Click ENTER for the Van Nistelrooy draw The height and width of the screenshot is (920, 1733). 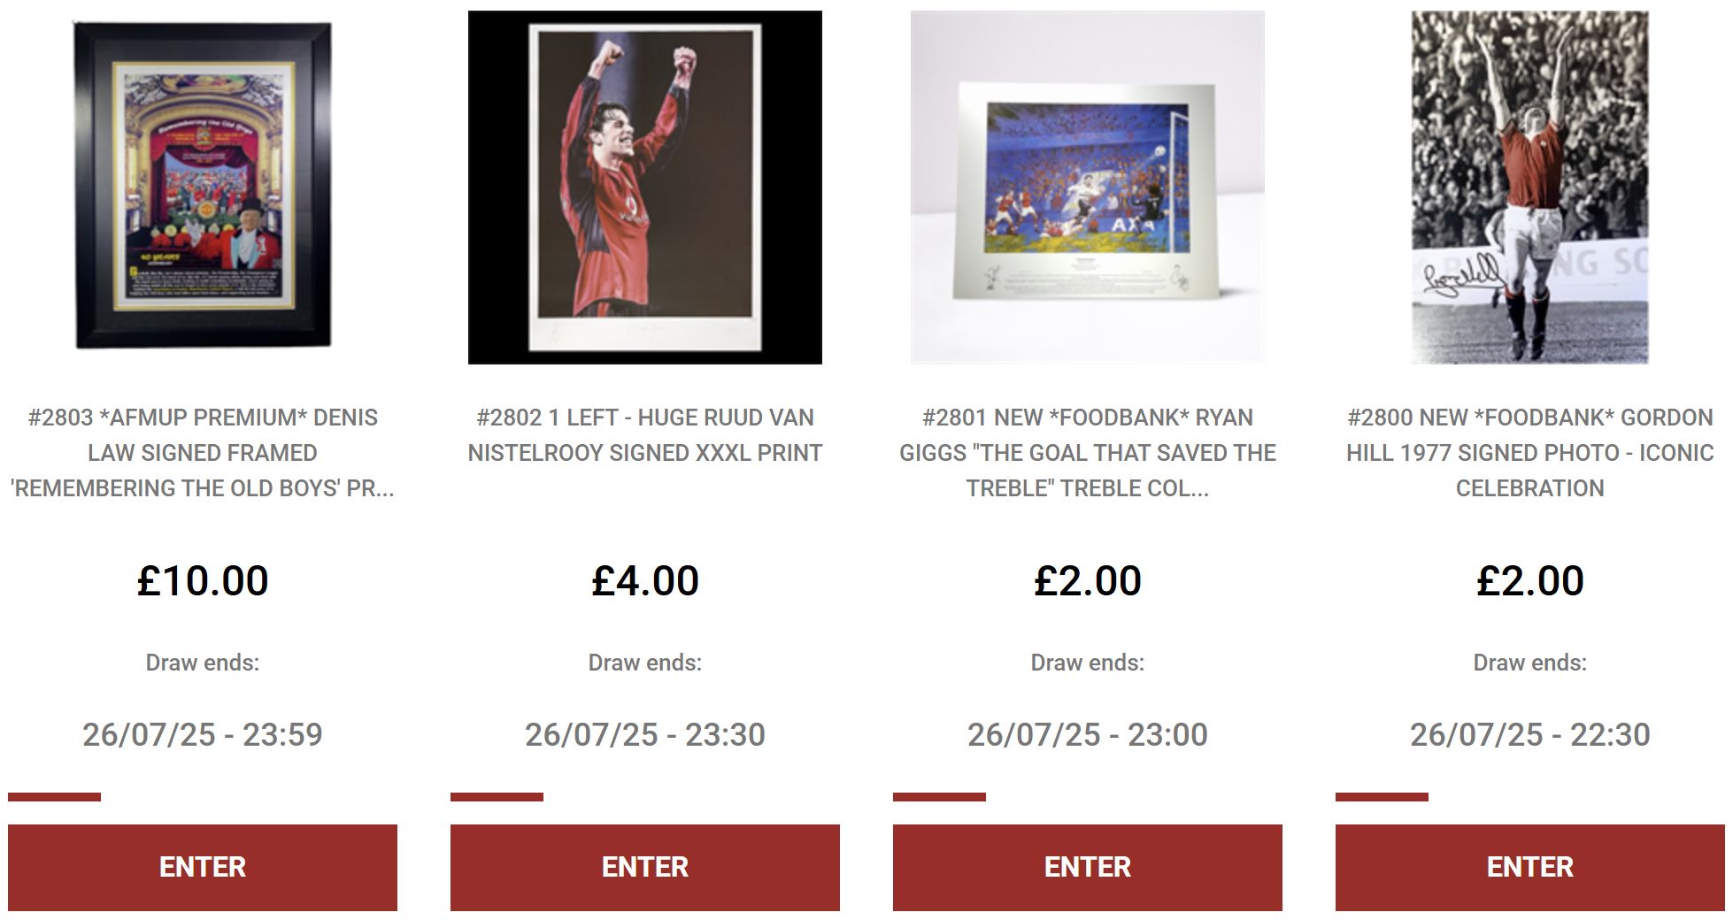pyautogui.click(x=645, y=867)
